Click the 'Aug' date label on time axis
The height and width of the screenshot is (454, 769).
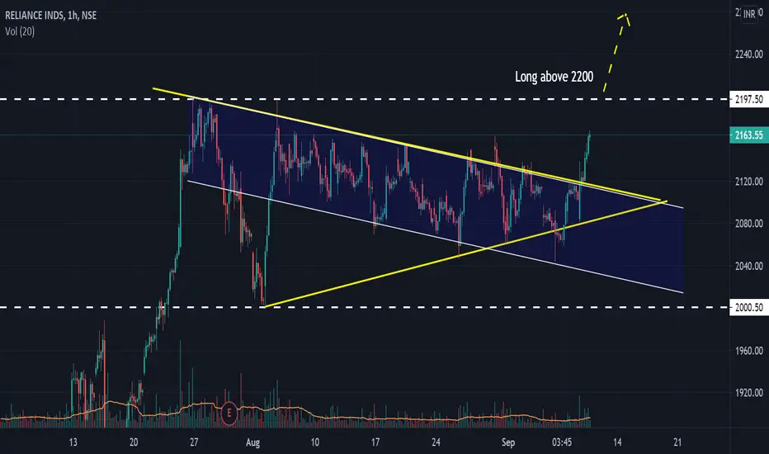253,442
